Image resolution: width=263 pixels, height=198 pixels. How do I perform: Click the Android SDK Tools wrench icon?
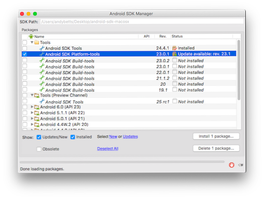pos(41,48)
